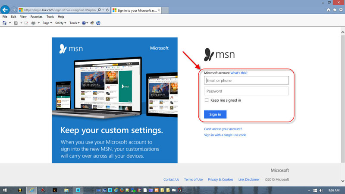Click the RSS feeds icon in command bar
The height and width of the screenshot is (194, 345).
click(16, 23)
